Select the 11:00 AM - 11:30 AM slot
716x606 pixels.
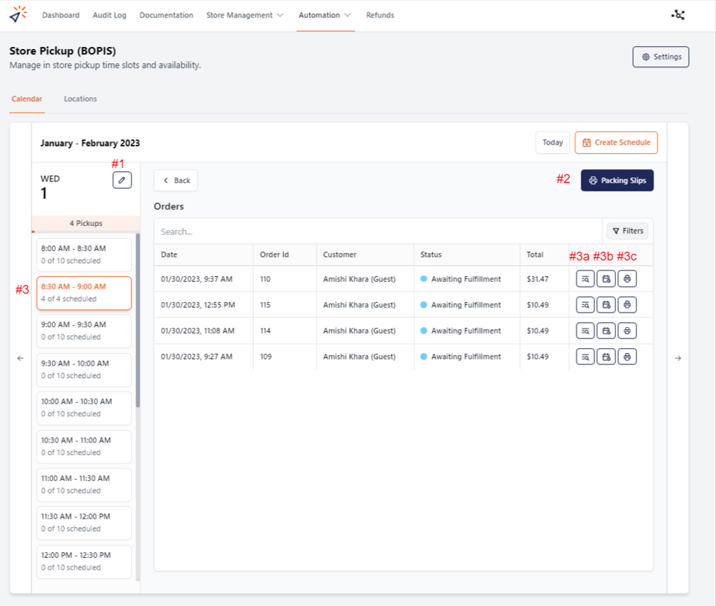[x=84, y=484]
